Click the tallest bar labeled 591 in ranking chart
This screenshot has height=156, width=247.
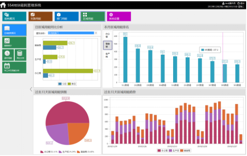[125, 60]
